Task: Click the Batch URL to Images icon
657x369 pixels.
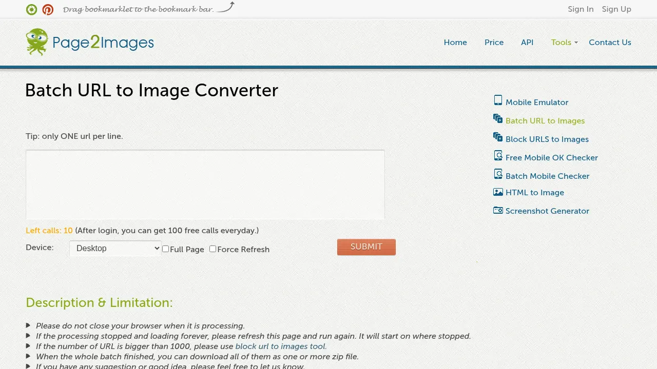Action: (x=498, y=118)
